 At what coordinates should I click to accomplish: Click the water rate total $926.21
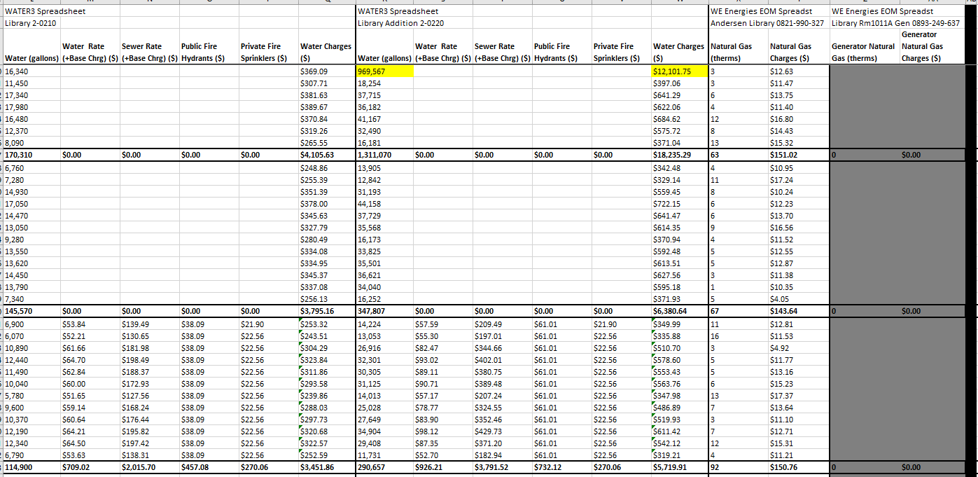coord(443,467)
